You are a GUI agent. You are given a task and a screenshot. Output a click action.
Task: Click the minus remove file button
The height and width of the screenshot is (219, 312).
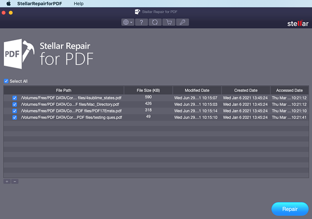pos(15,182)
